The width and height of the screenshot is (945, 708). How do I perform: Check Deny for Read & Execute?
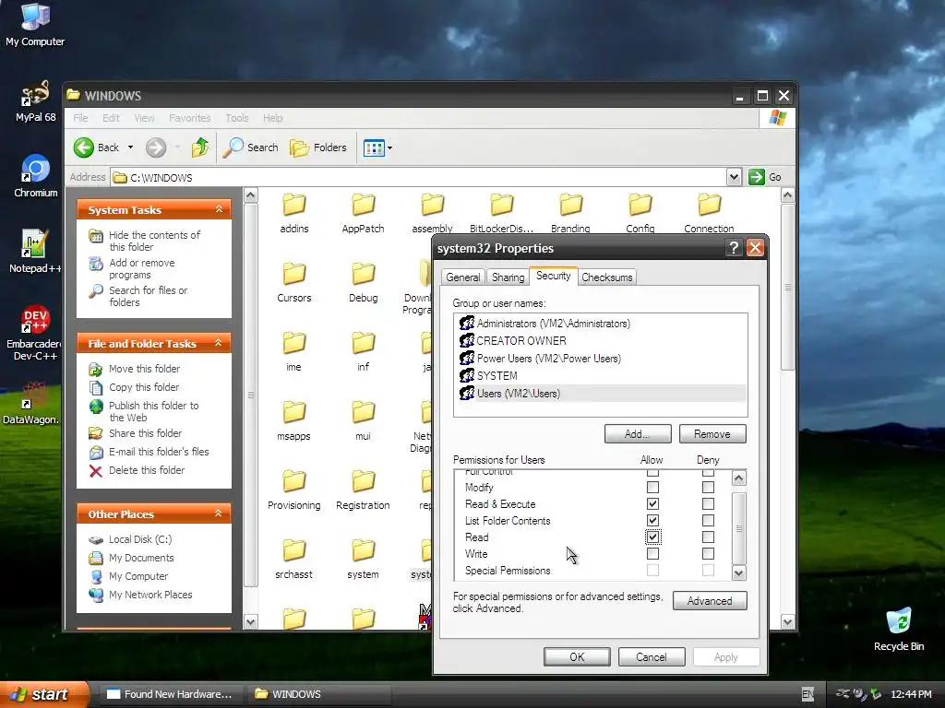[708, 504]
